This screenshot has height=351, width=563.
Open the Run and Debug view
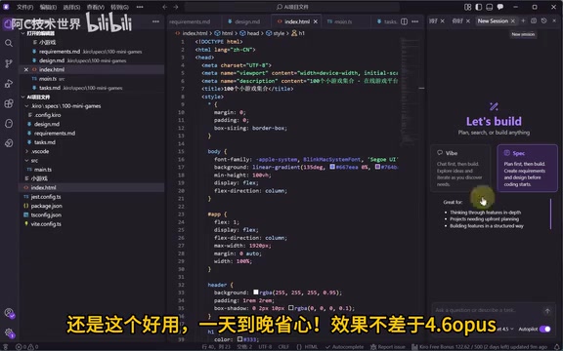(9, 84)
